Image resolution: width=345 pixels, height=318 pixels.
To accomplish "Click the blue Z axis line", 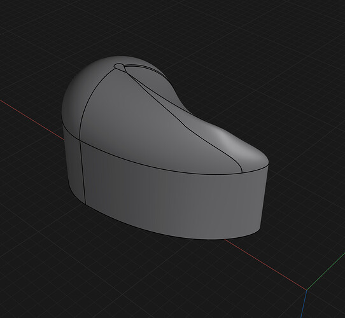I will pyautogui.click(x=304, y=304).
